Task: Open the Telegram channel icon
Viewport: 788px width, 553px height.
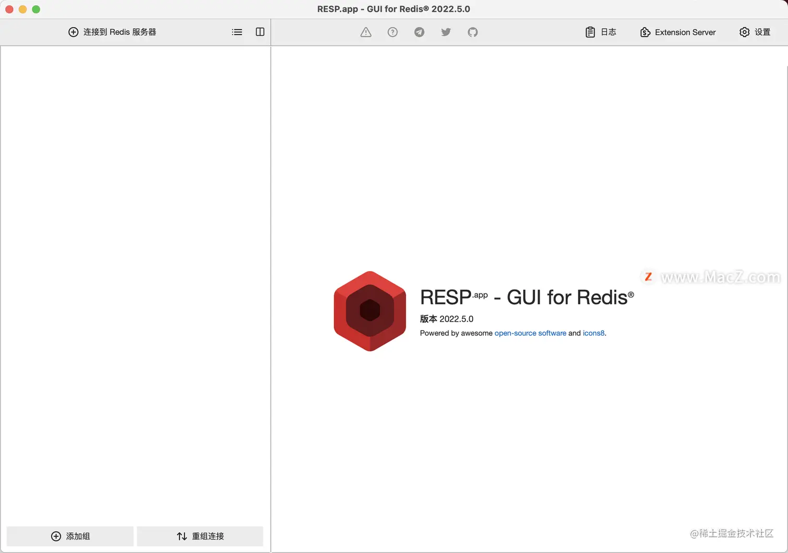Action: click(x=419, y=32)
